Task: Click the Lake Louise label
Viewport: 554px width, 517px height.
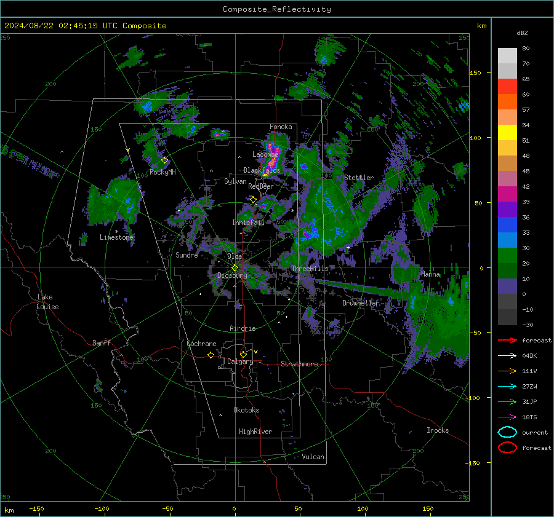Action: point(47,302)
